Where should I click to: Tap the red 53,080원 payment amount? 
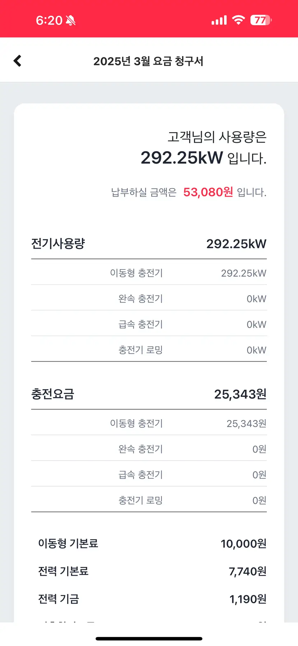click(208, 192)
